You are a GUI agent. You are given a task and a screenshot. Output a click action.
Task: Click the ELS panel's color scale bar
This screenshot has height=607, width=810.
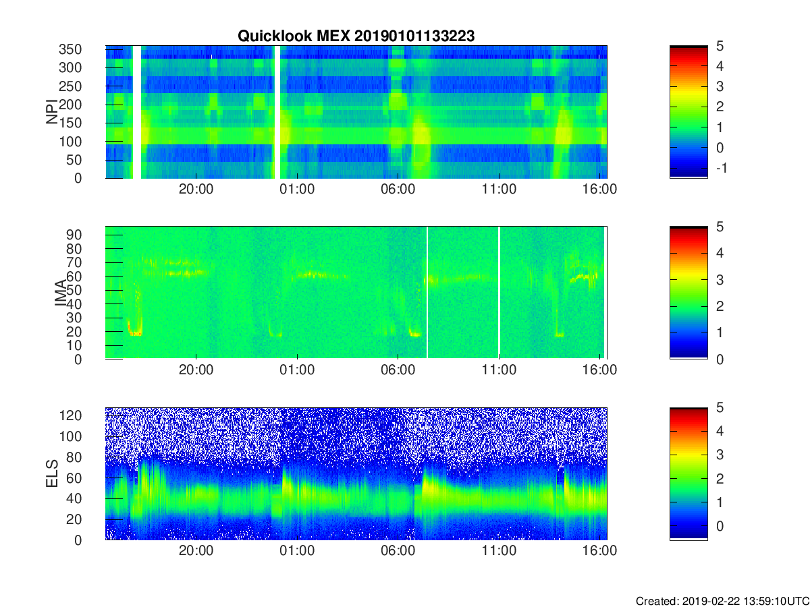tap(688, 473)
